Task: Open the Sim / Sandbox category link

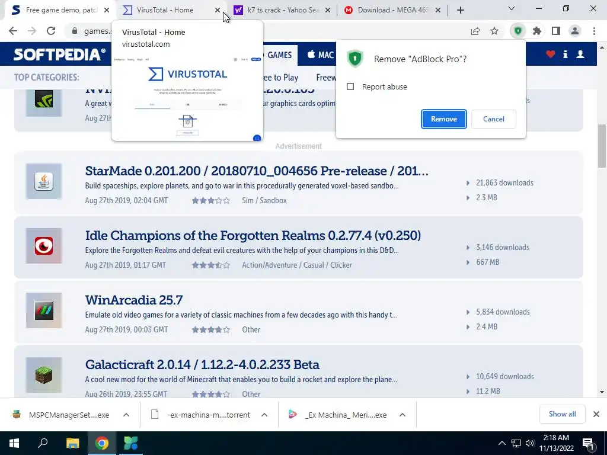Action: click(264, 200)
